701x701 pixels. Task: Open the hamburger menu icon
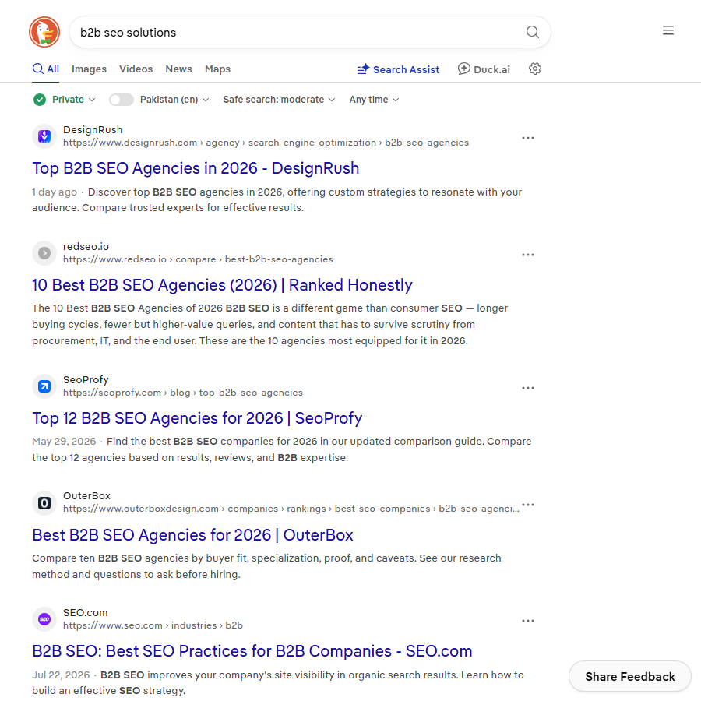668,30
